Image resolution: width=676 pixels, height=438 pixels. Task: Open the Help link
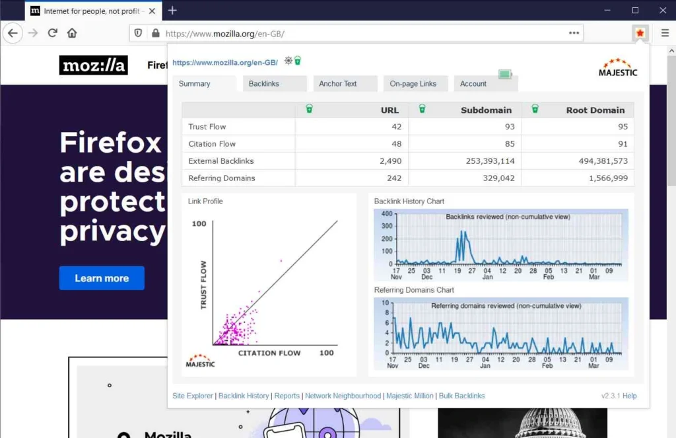click(629, 396)
